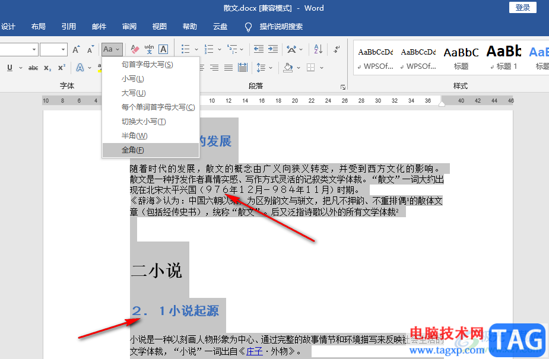Justify the paragraph text
This screenshot has height=359, width=549.
pos(229,68)
